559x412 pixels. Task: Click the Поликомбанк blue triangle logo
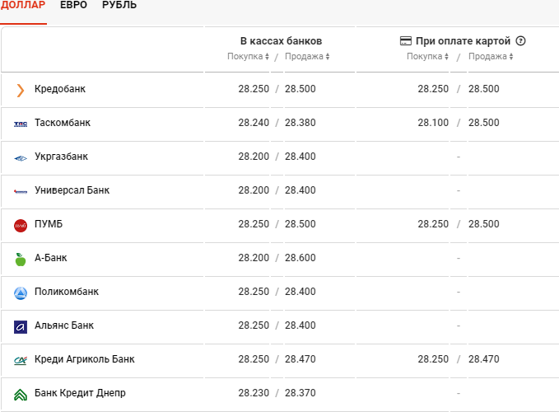point(21,293)
